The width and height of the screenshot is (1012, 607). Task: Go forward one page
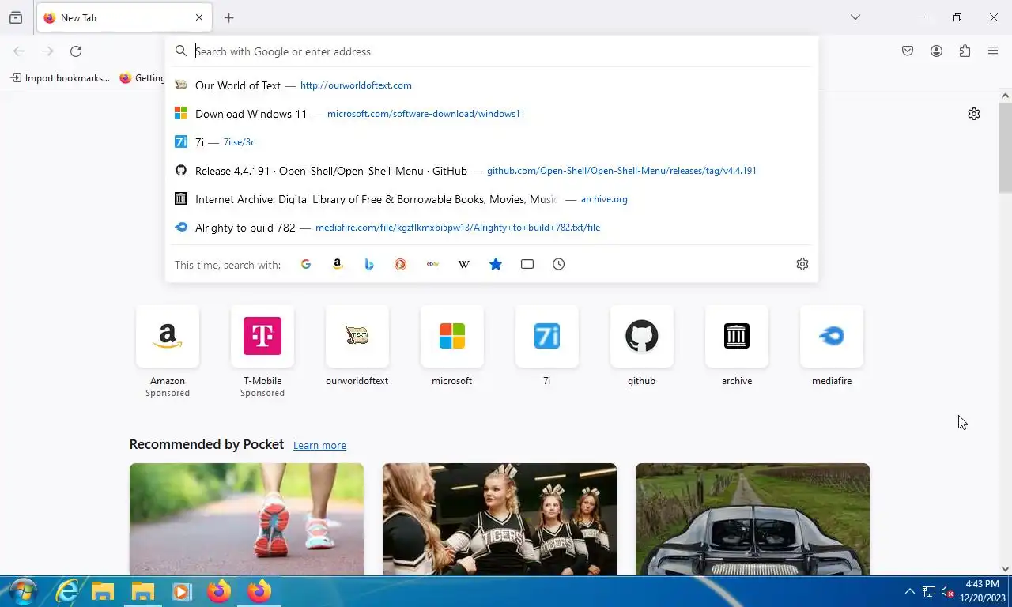pyautogui.click(x=47, y=51)
